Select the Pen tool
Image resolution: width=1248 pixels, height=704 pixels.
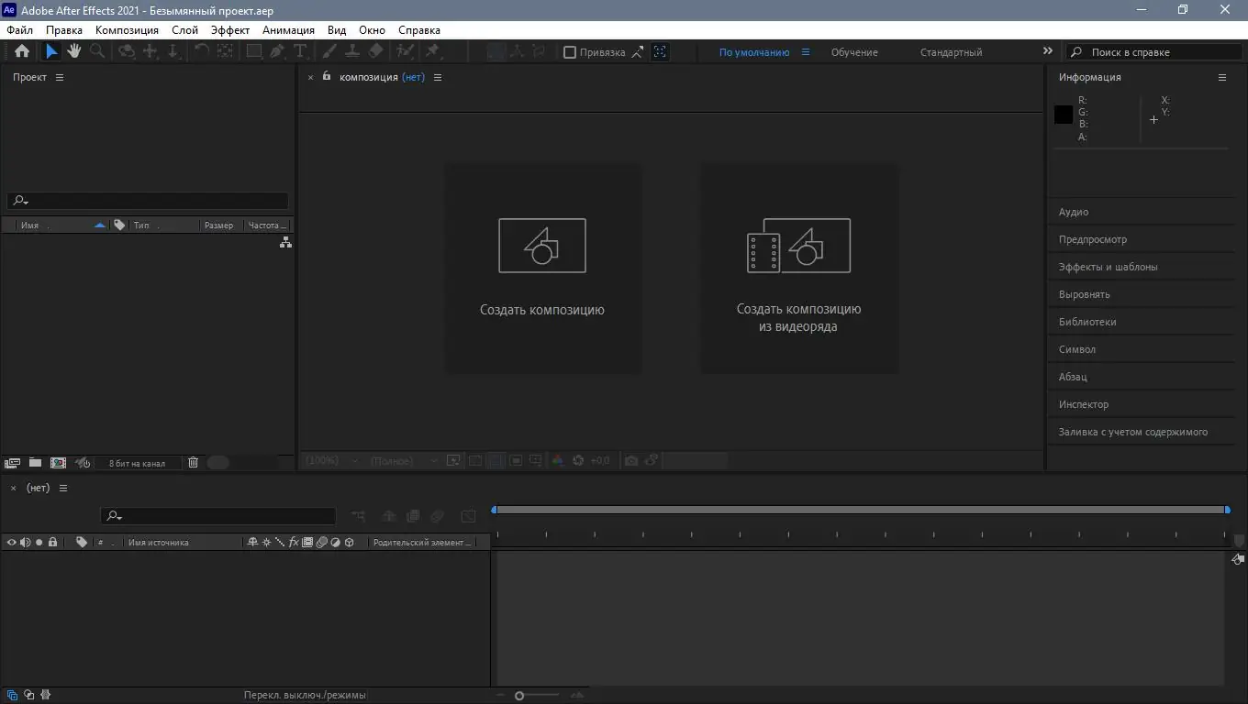click(x=276, y=51)
